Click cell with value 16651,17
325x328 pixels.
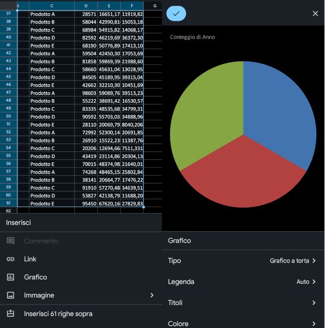click(x=109, y=14)
